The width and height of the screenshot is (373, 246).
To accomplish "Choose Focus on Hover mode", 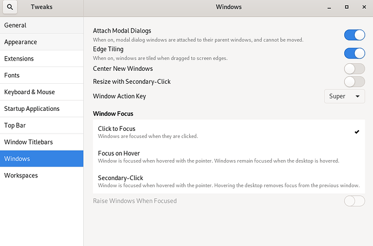I will (227, 156).
